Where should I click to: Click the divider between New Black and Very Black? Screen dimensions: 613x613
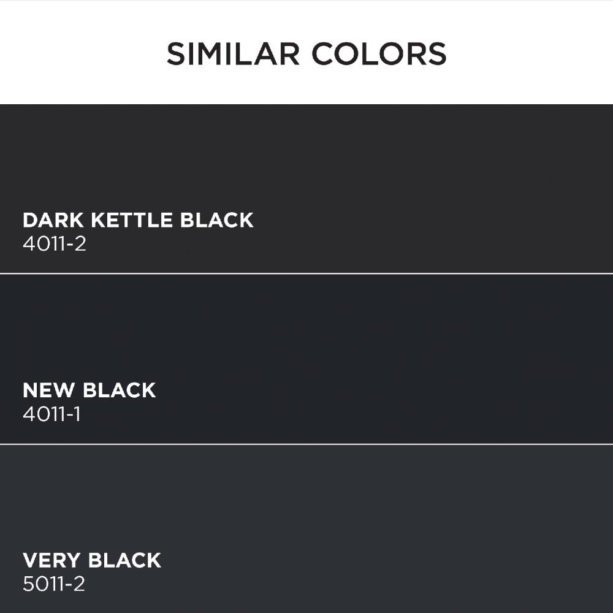[306, 444]
